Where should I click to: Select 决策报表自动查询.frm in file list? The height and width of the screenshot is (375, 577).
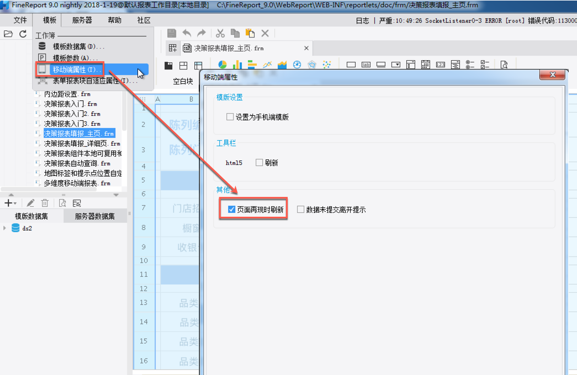pyautogui.click(x=77, y=164)
